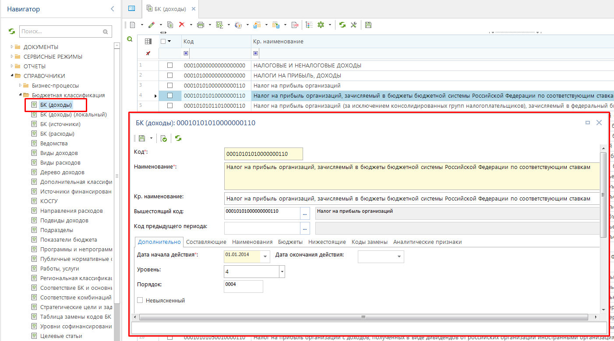Click the search magnifier in the Navigator search box
Image resolution: width=614 pixels, height=341 pixels.
(x=105, y=32)
